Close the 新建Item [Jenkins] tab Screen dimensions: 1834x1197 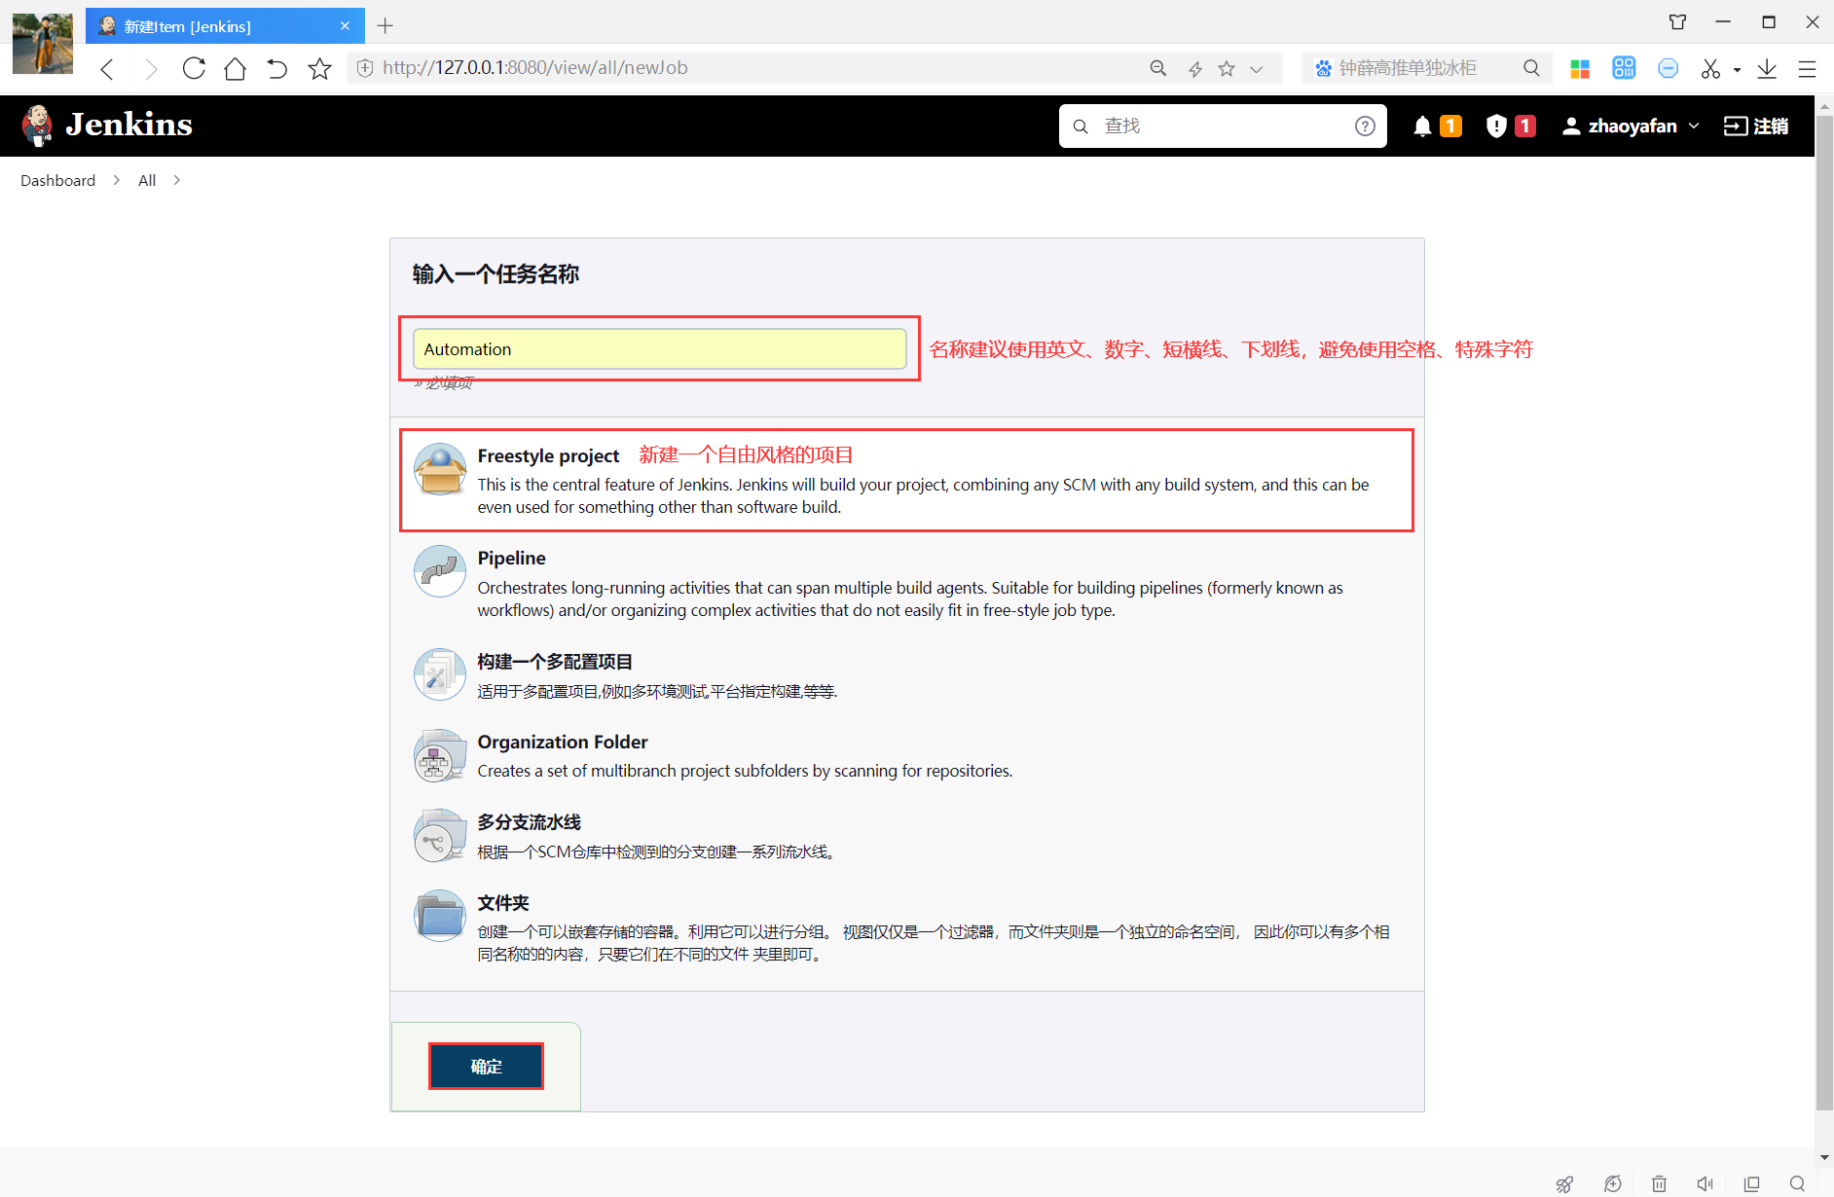click(x=345, y=25)
